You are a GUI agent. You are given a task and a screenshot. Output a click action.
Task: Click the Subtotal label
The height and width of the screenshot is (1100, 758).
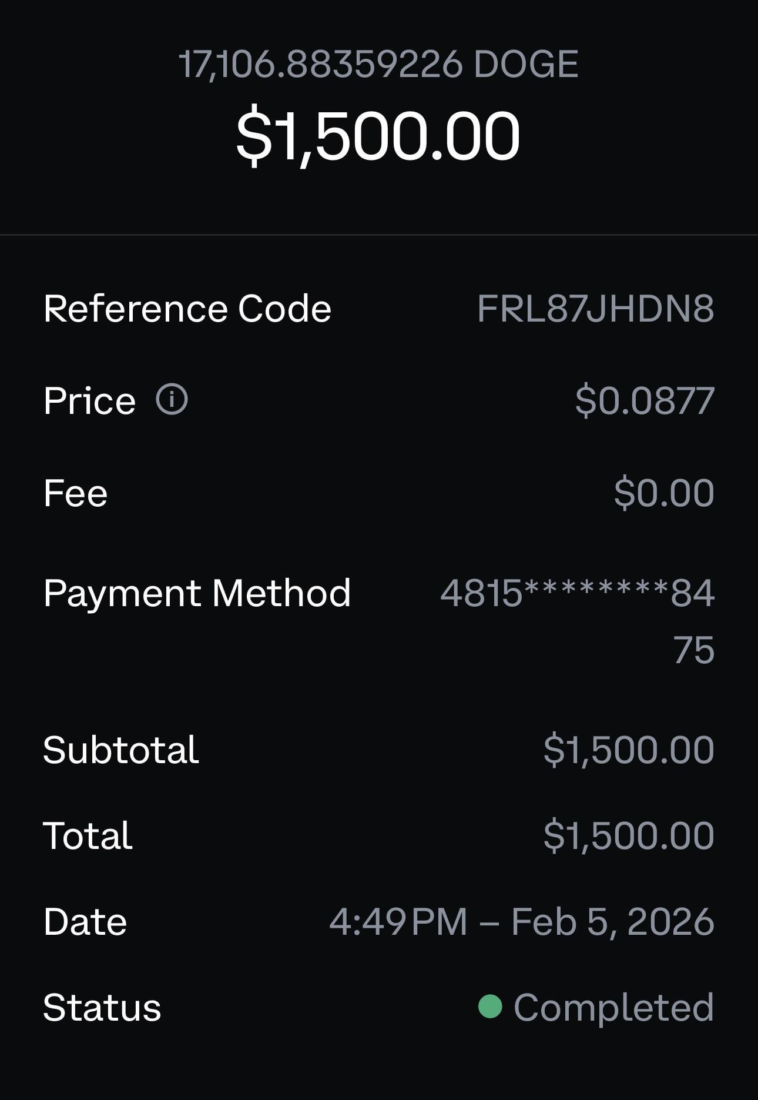pyautogui.click(x=121, y=750)
